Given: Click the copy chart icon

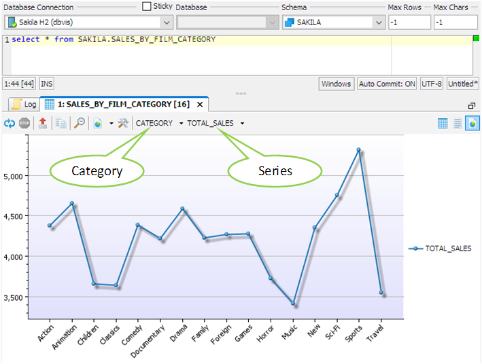Looking at the screenshot, I should [61, 124].
